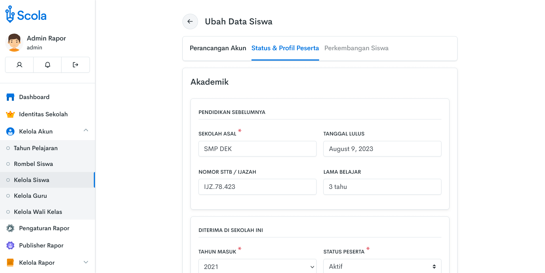The image size is (545, 273).
Task: Go to the Kelola Guru page
Action: coord(30,196)
